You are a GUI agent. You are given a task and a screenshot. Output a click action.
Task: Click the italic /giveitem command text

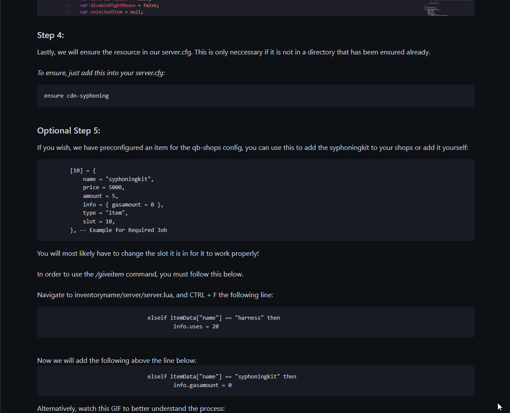pyautogui.click(x=110, y=274)
